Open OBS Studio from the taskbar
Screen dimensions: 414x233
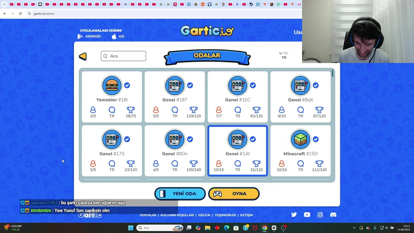283,228
